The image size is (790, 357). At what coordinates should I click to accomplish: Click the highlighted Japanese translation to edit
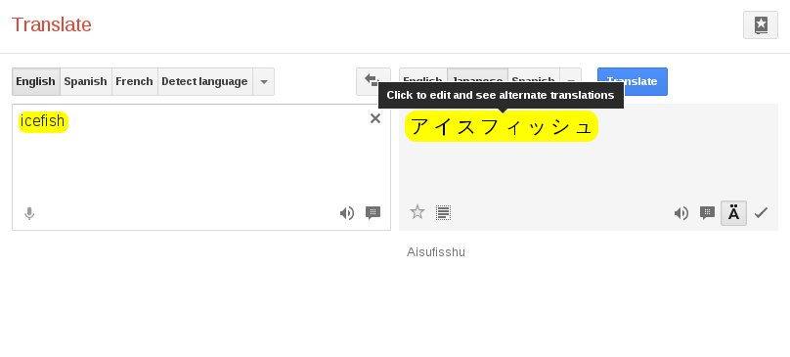(502, 126)
